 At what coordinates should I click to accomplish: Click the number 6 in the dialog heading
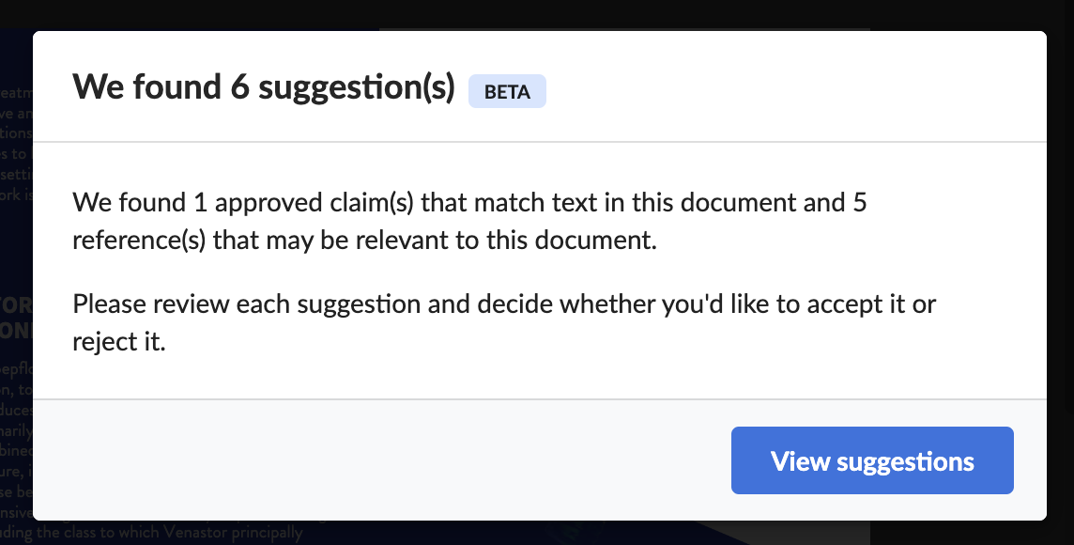[239, 87]
